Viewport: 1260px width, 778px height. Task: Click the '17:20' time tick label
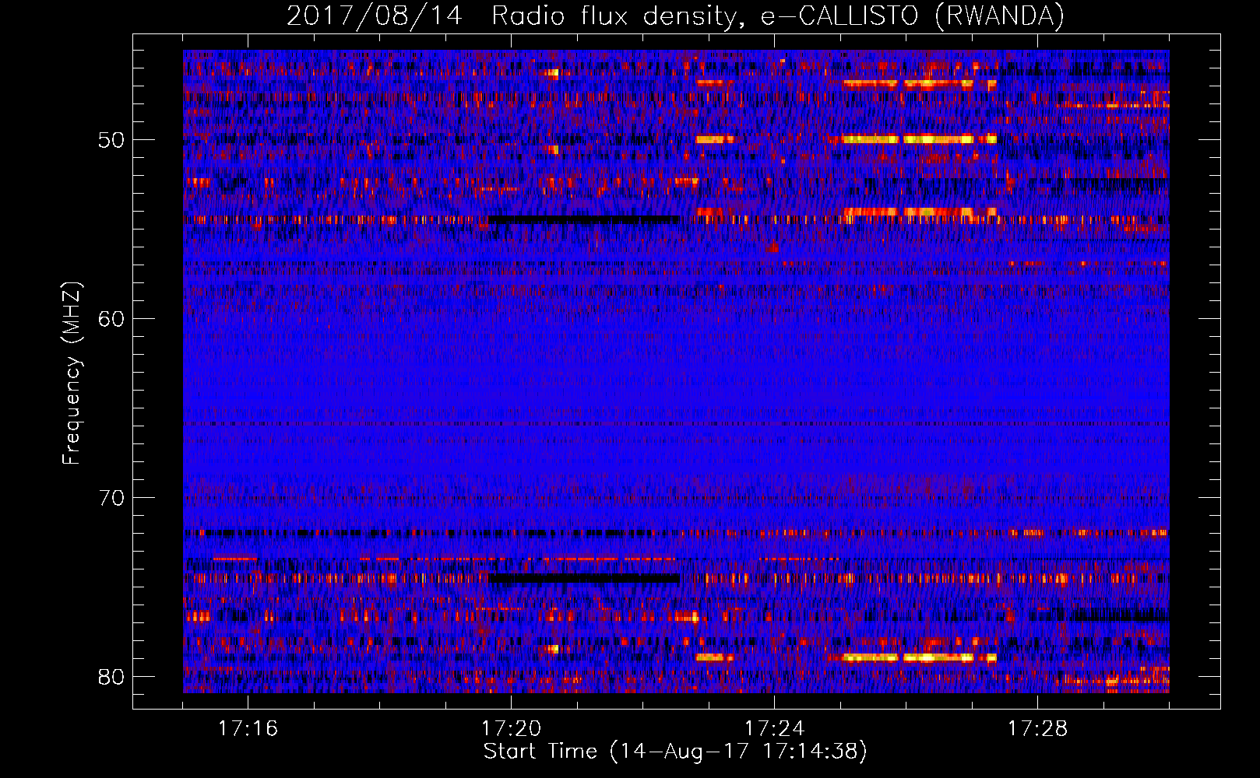click(511, 729)
